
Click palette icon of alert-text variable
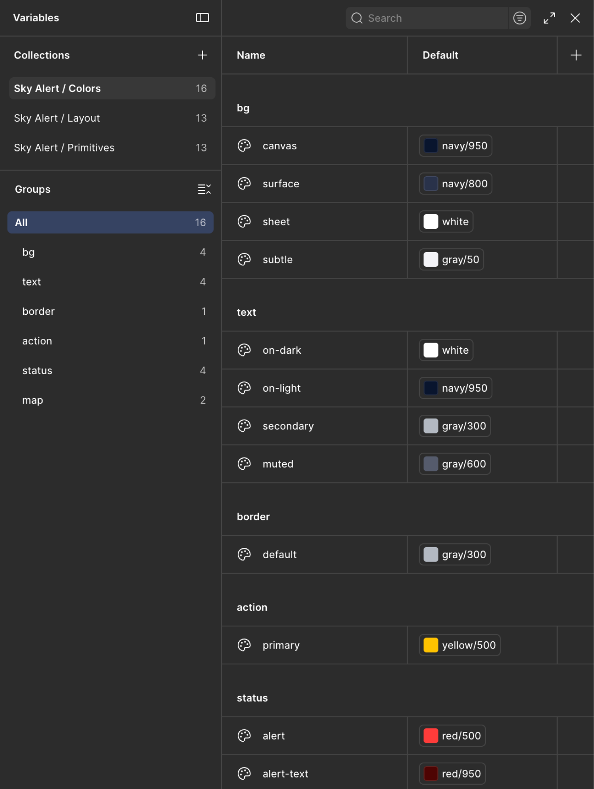coord(244,774)
